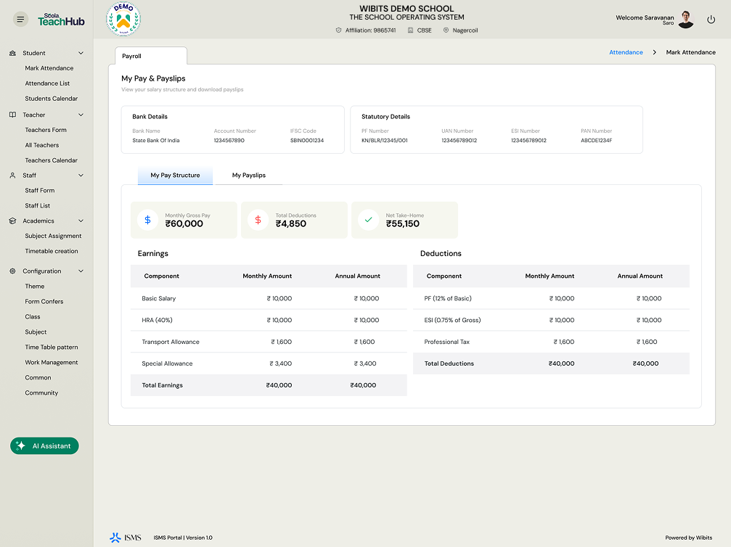
Task: Follow the Attendance breadcrumb link
Action: coord(626,52)
